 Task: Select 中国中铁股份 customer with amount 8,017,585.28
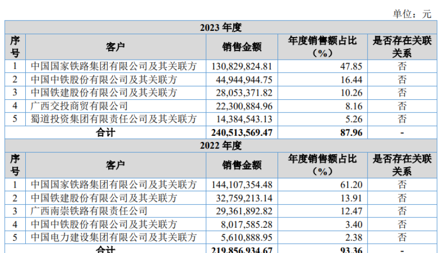[x=104, y=225]
